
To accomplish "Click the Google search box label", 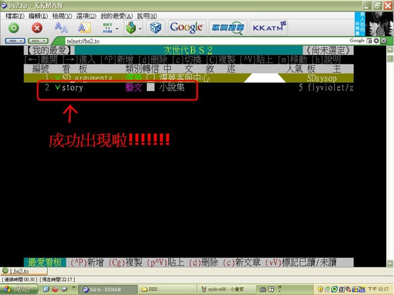I will pos(357,41).
